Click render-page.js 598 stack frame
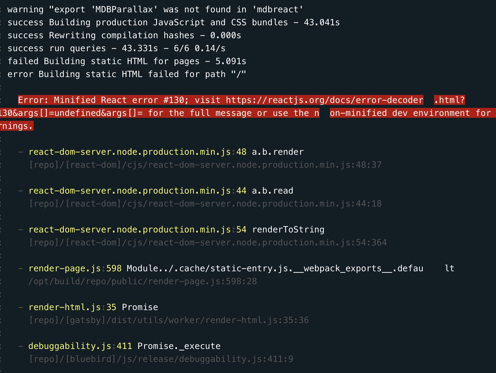Image resolution: width=496 pixels, height=373 pixels. pyautogui.click(x=241, y=268)
